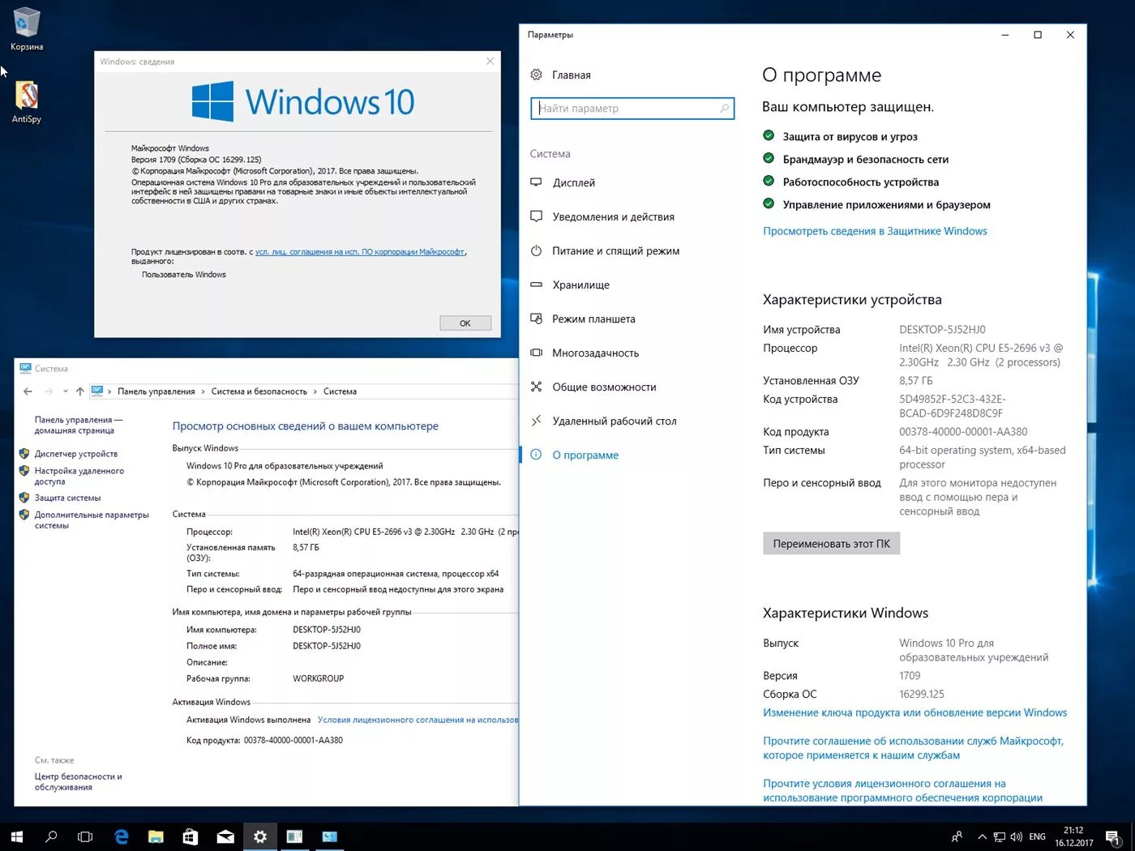Click inside the Найти параметр search field
This screenshot has height=851, width=1135.
[x=632, y=108]
